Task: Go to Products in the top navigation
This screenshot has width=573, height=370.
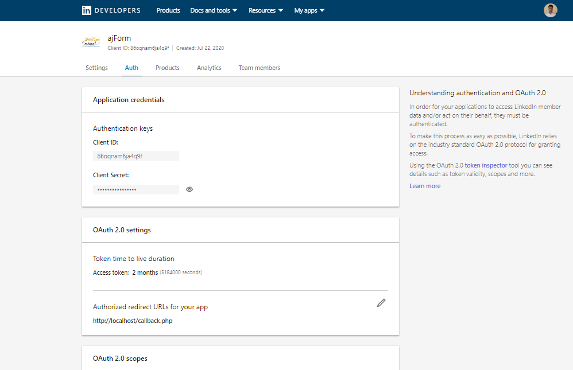Action: tap(168, 10)
